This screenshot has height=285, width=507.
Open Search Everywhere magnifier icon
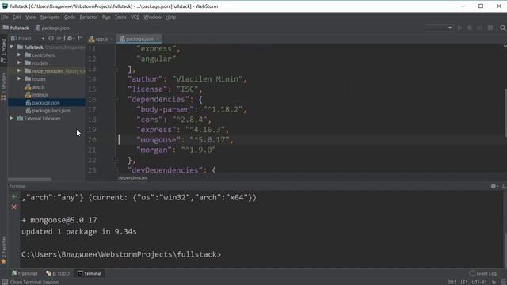click(502, 28)
